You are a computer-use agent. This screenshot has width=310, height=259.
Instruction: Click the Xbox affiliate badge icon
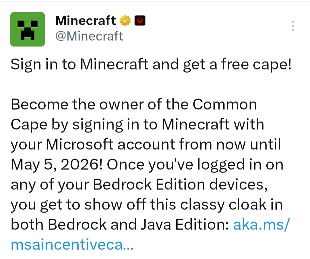point(140,21)
